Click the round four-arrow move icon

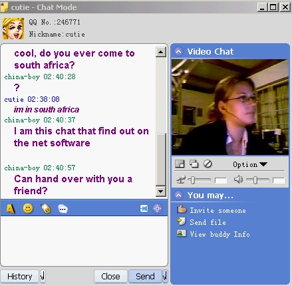[x=157, y=209]
